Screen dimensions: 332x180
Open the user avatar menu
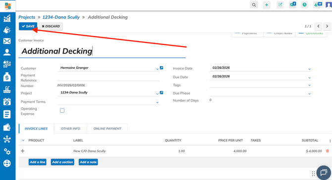click(x=329, y=5)
